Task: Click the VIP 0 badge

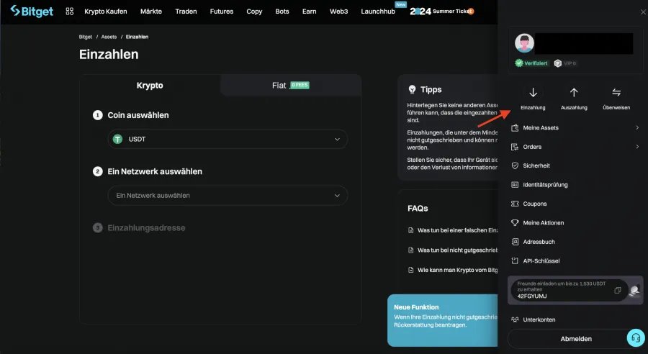Action: click(x=565, y=63)
